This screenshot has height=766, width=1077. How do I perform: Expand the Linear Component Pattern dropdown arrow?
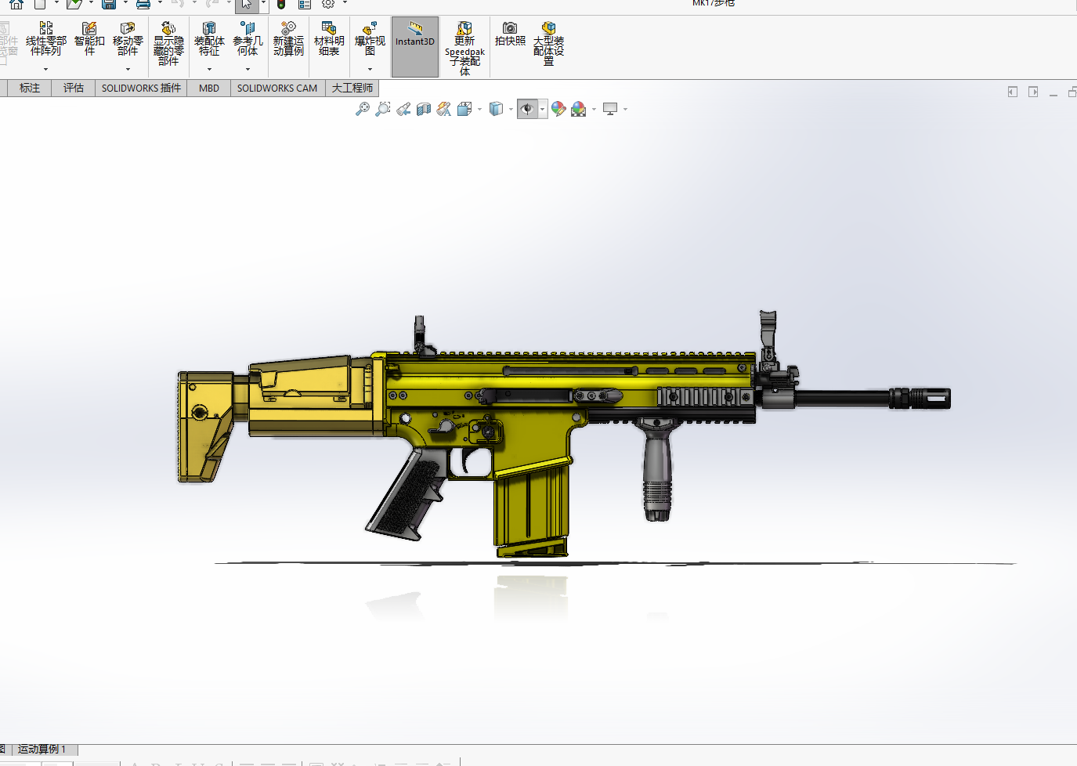coord(45,70)
